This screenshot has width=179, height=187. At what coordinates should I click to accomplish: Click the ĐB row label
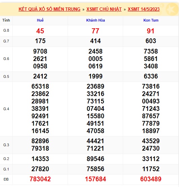tap(6, 179)
